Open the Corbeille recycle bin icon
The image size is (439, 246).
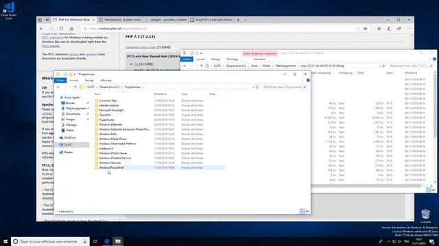click(425, 217)
